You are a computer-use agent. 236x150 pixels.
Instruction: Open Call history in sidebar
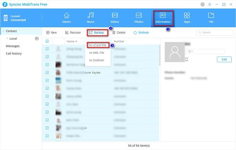tap(14, 53)
